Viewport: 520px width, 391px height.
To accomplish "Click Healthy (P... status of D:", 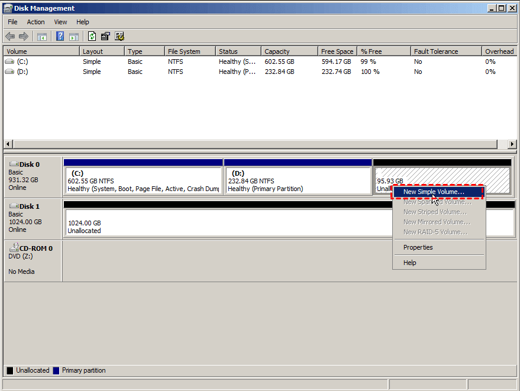I will click(x=237, y=72).
